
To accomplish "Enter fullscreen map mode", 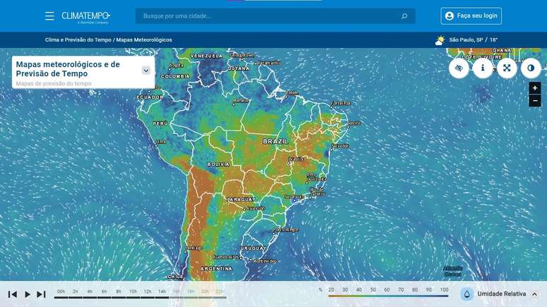I will [x=507, y=68].
